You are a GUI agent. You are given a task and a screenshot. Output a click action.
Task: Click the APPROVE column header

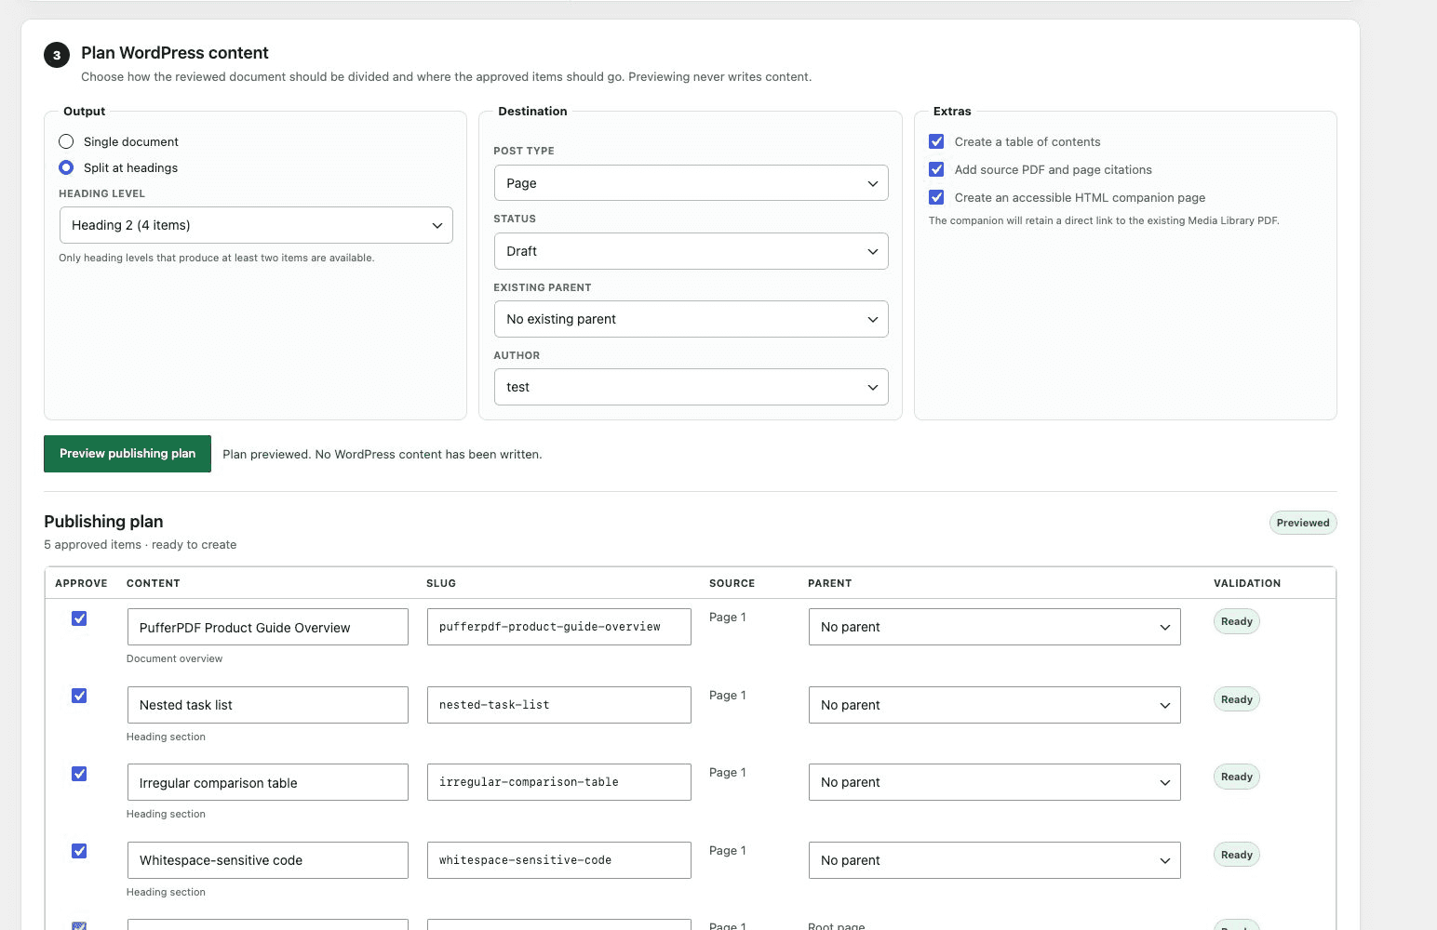tap(81, 583)
